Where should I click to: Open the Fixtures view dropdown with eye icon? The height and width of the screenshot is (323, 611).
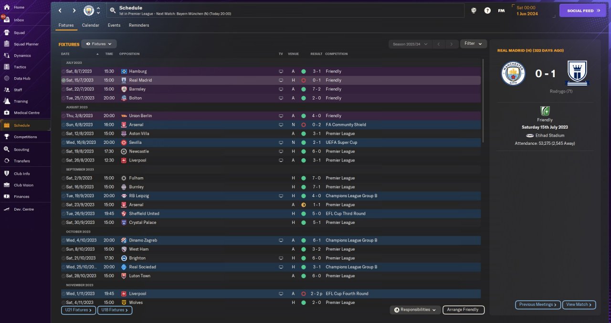tap(99, 44)
